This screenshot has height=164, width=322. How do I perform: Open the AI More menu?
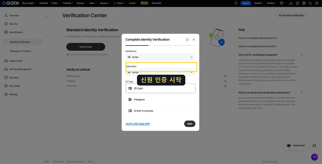click(x=119, y=3)
